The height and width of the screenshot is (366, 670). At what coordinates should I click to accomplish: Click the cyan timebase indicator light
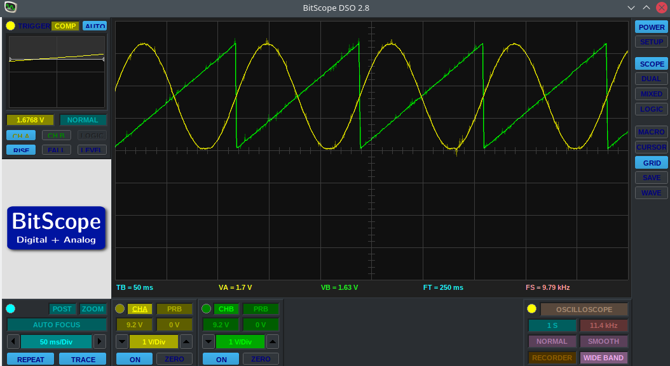click(x=10, y=309)
